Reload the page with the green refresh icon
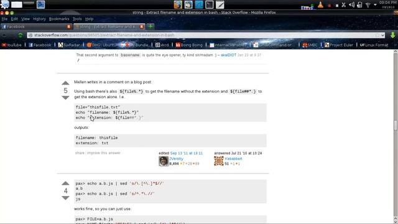This screenshot has height=224, width=398. tap(21, 35)
